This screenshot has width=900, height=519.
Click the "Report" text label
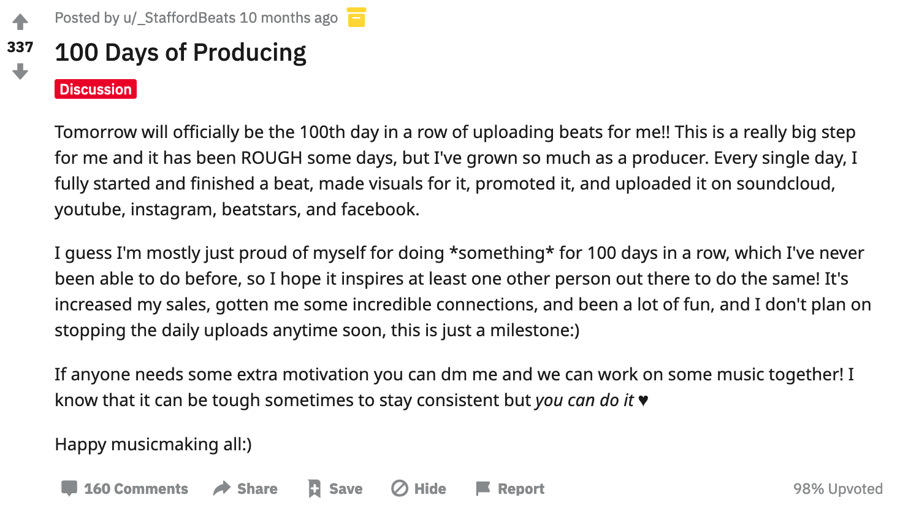click(521, 489)
